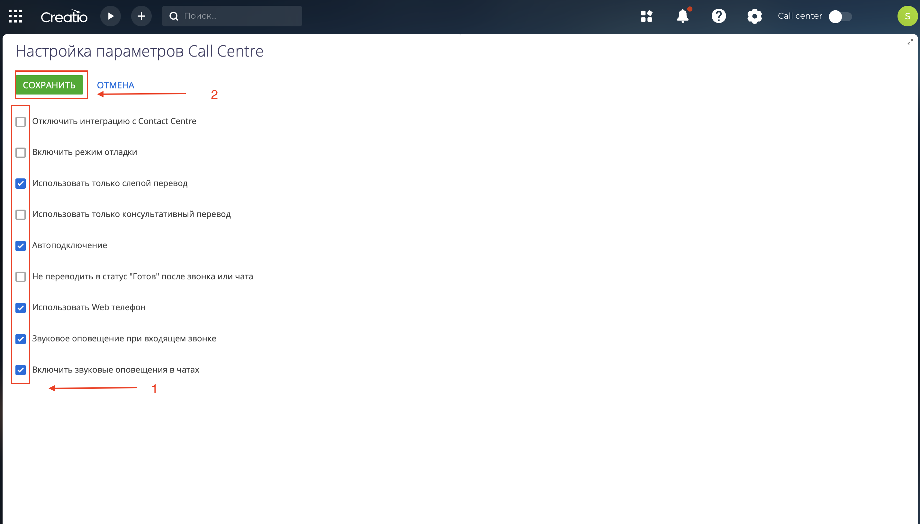Viewport: 920px width, 524px height.
Task: Click the Call center label text
Action: (800, 16)
